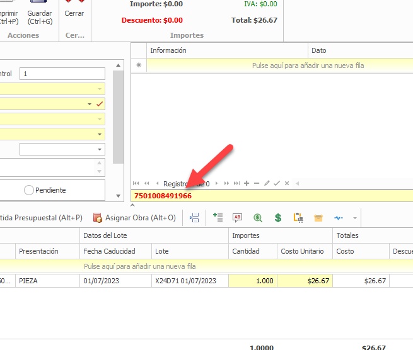Click the Totales band header
Viewport: 413px width, 350px height.
[373, 235]
